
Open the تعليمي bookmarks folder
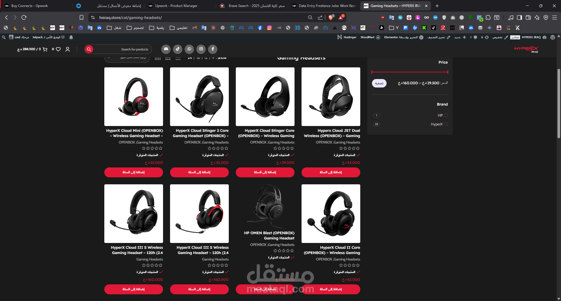pyautogui.click(x=179, y=28)
